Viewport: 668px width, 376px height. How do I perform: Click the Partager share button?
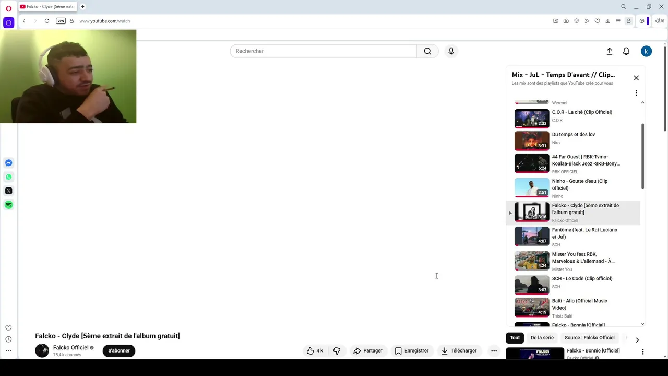(x=368, y=351)
